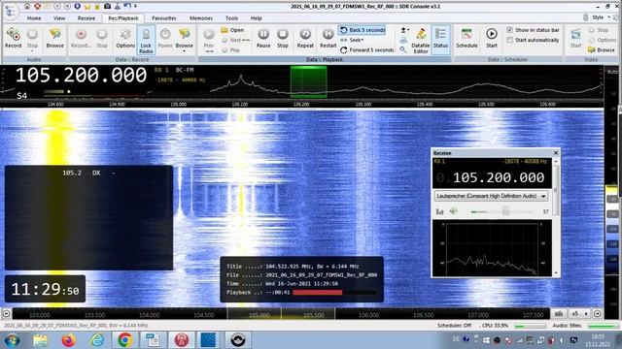The width and height of the screenshot is (622, 349).
Task: Open the person icon dropdown in Playback group
Action: (404, 30)
